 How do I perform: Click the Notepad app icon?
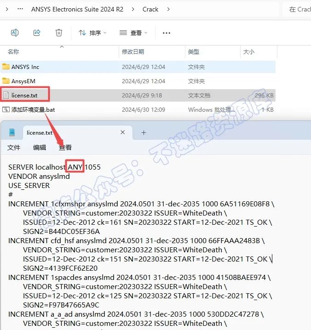pyautogui.click(x=12, y=132)
